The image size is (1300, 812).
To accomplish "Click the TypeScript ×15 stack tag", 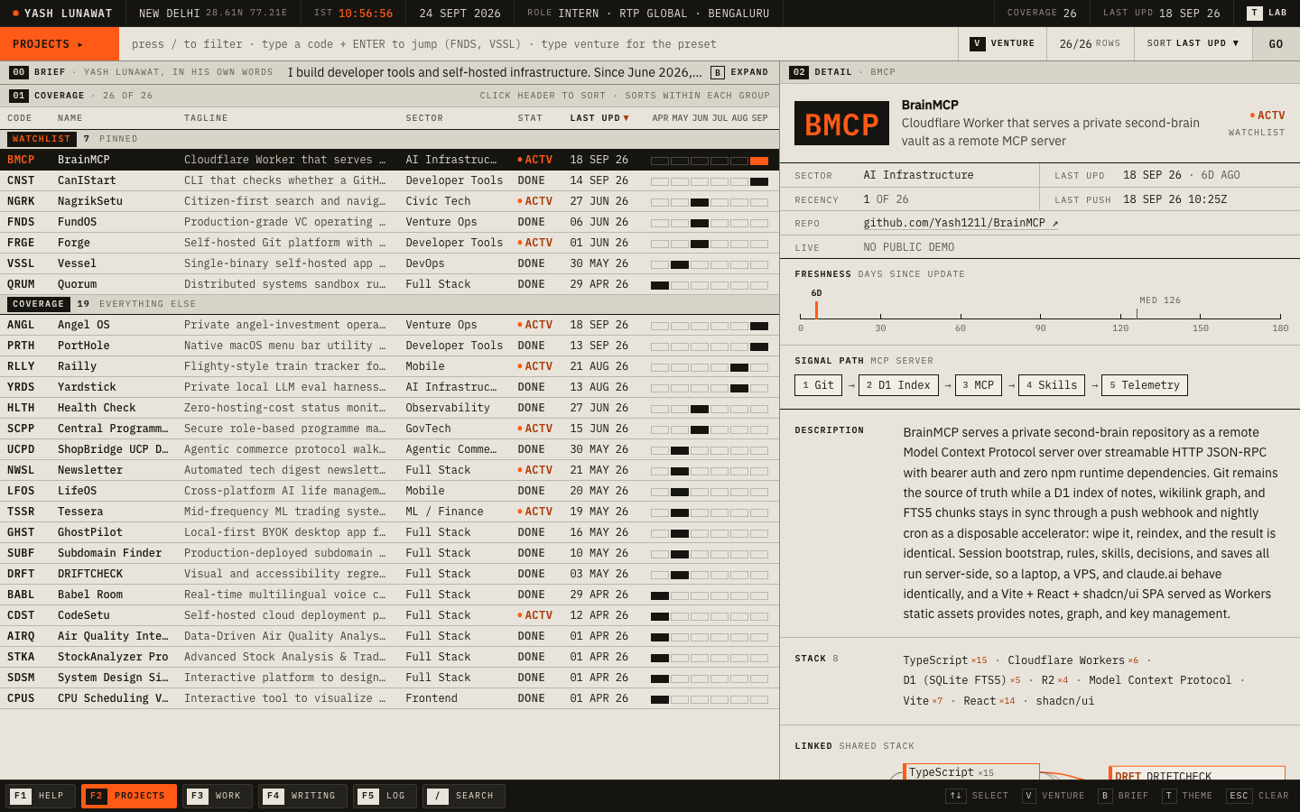I will pos(945,660).
